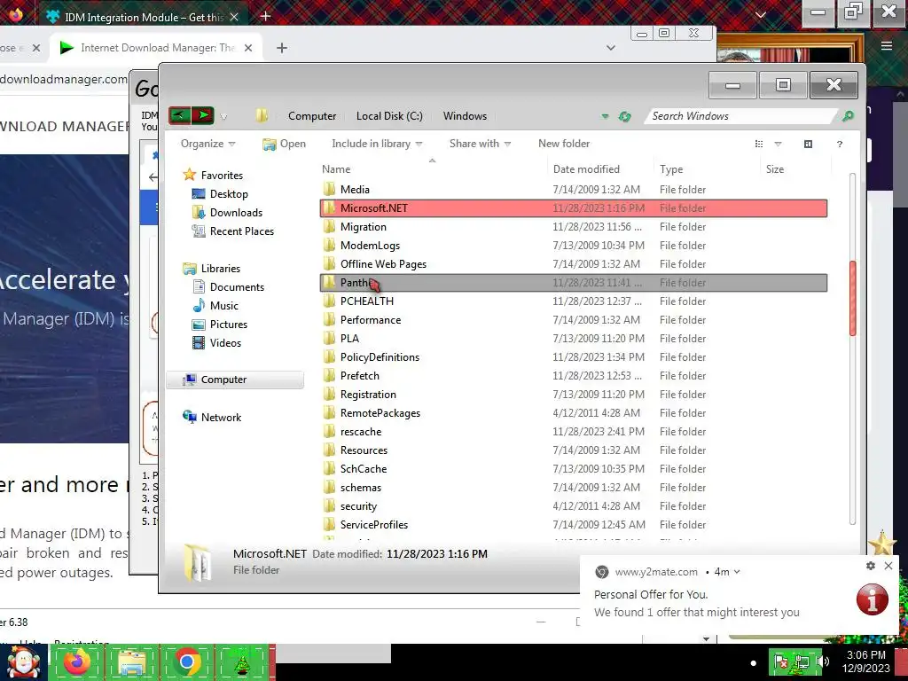Switch to the Internet Download Manager browser tab

(x=156, y=48)
